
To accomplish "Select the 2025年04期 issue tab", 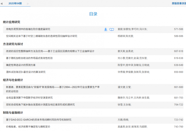I will click(15, 3).
